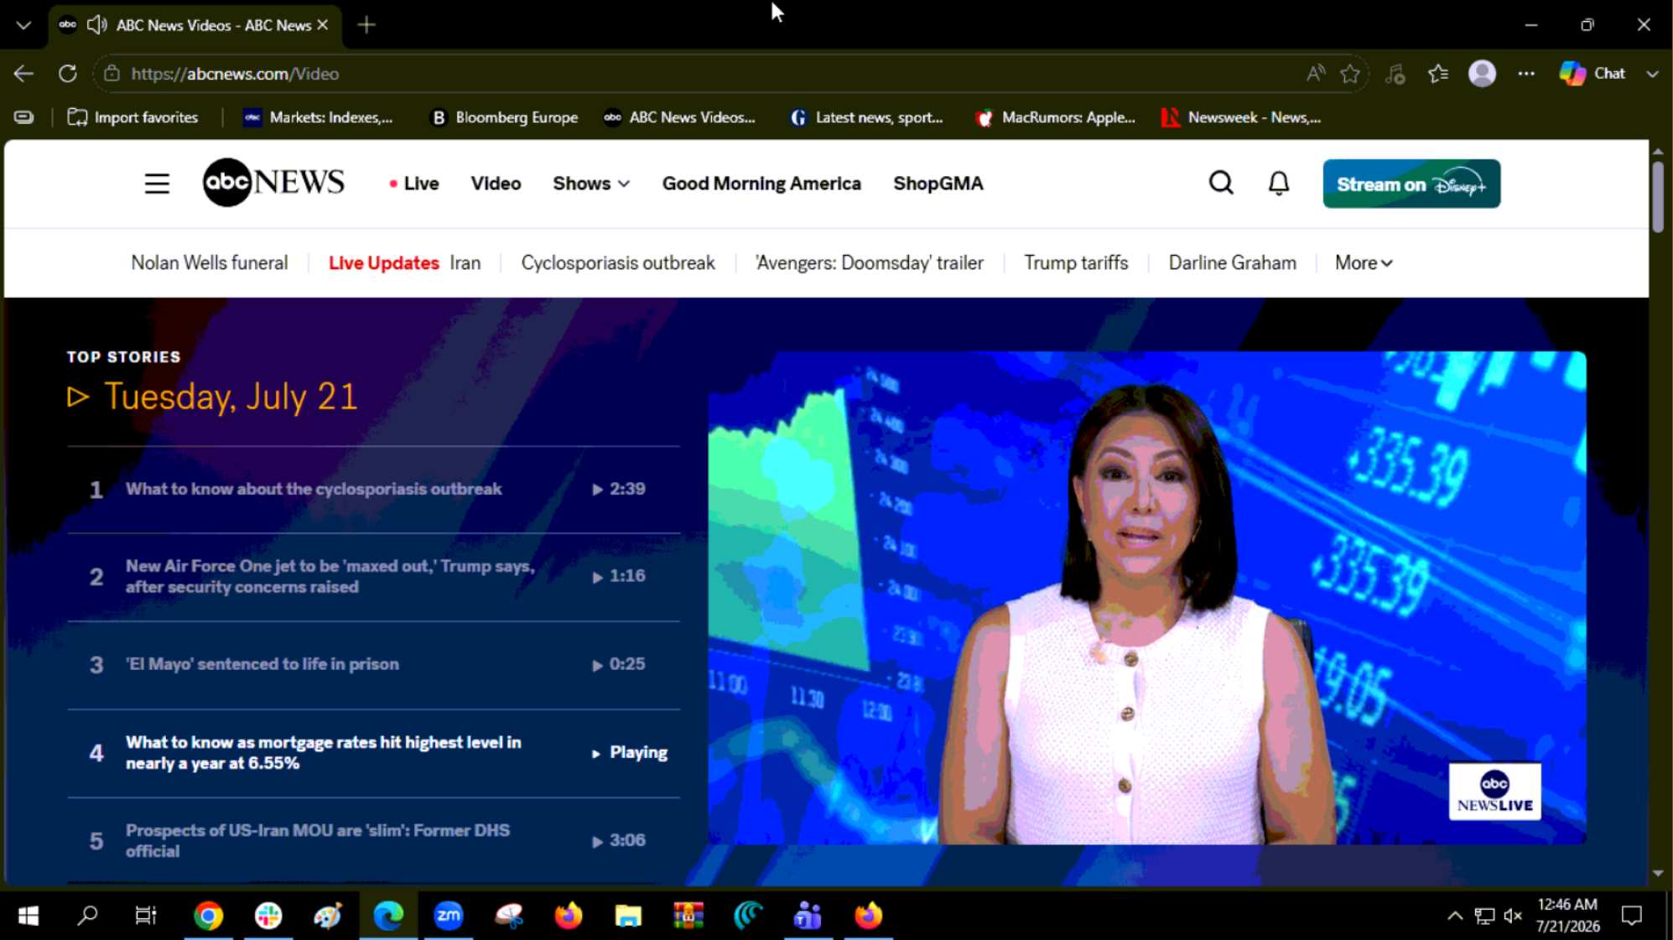
Task: Open the ABC News hamburger menu
Action: tap(157, 184)
